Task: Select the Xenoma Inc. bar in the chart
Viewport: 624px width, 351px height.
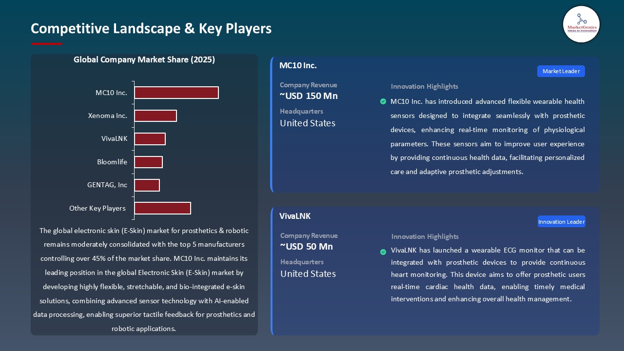Action: point(156,116)
